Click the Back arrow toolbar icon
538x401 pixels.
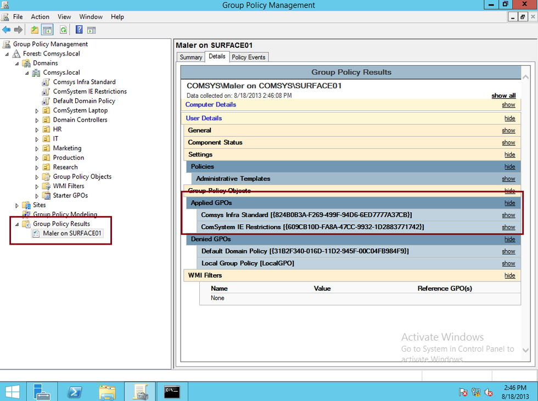click(x=7, y=30)
